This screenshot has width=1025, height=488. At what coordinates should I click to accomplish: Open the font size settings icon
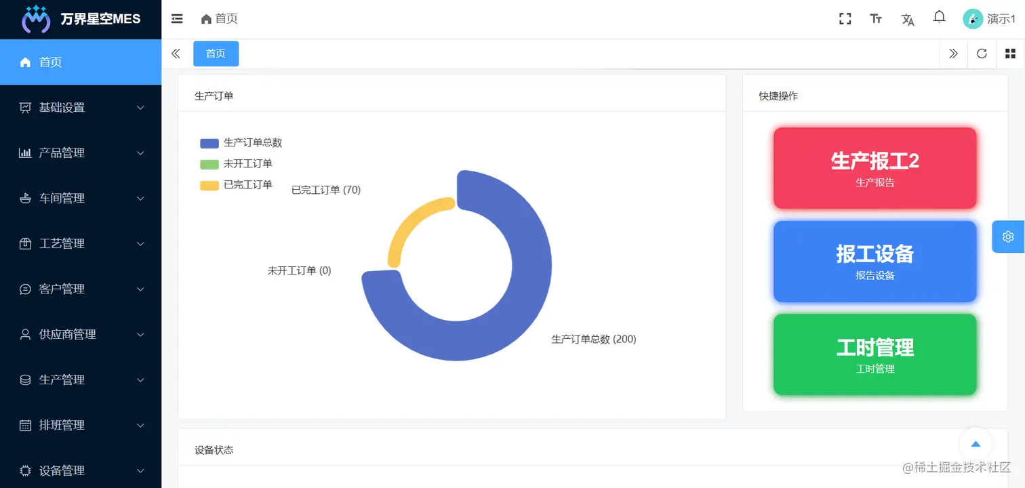tap(876, 19)
